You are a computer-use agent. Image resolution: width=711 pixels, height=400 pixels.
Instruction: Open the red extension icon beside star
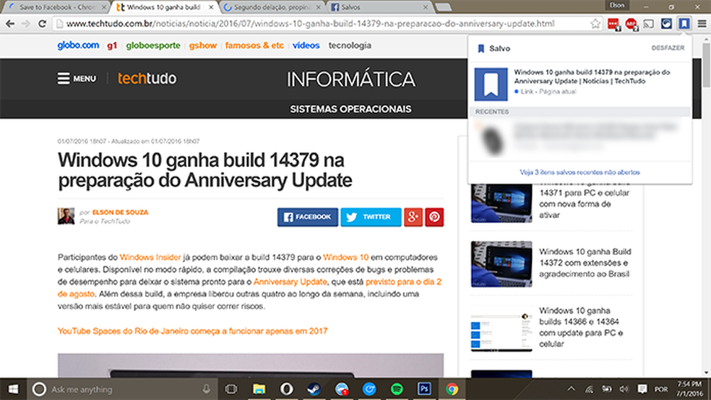[x=613, y=24]
